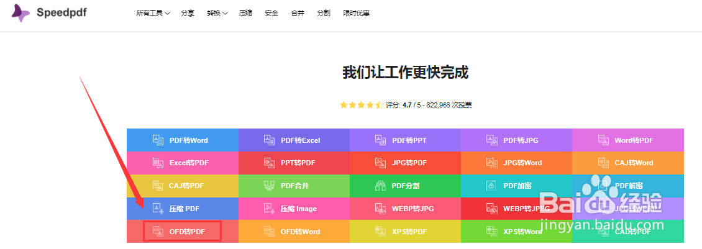The height and width of the screenshot is (249, 702).
Task: Click the PDF转PPT tile icon
Action: point(381,140)
